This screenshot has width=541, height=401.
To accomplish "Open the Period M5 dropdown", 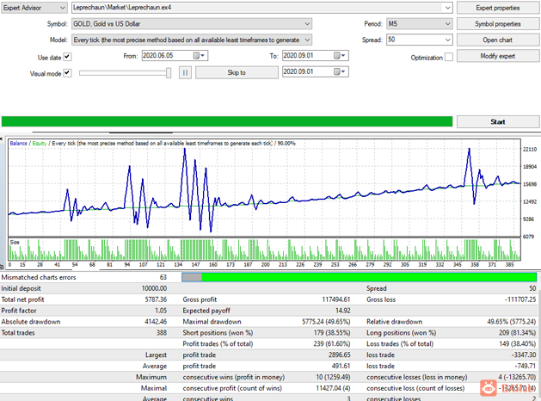I will point(419,24).
